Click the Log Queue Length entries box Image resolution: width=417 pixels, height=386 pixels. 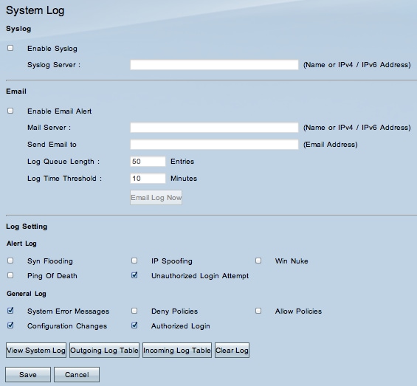148,162
